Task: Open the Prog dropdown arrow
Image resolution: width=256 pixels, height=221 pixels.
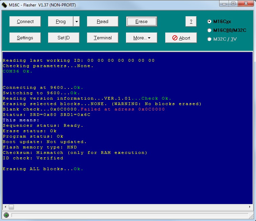Action: point(77,21)
